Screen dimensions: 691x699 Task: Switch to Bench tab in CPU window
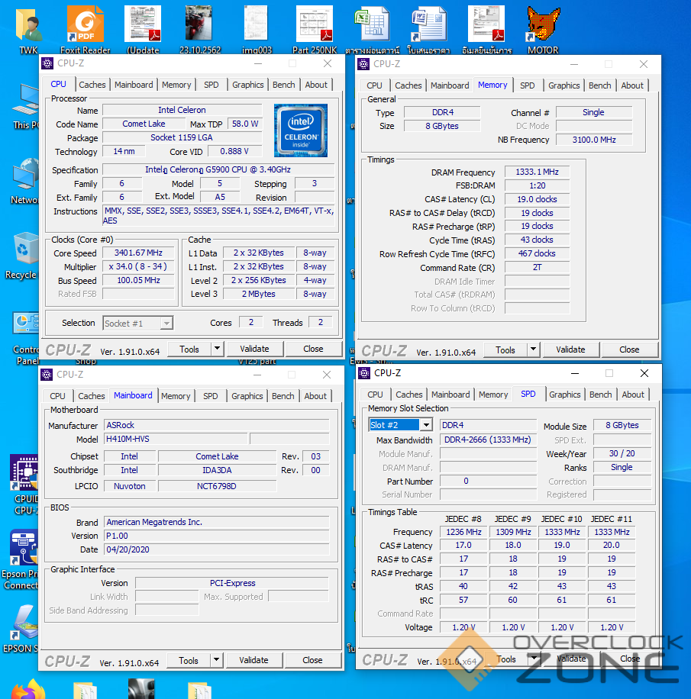284,85
